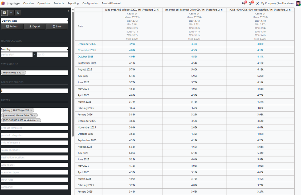Click the 6.14k value for July 2025
301x195 pixels.
(194, 153)
